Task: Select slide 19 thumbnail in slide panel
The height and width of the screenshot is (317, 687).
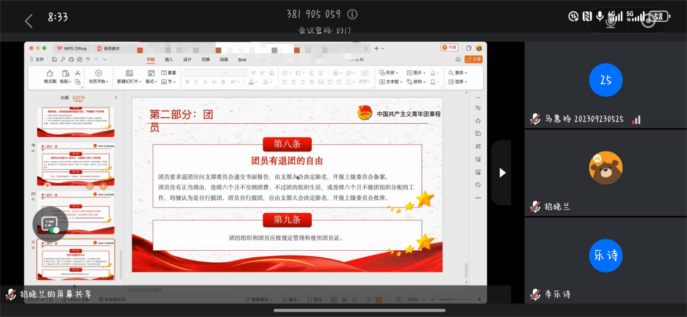Action: coord(75,164)
